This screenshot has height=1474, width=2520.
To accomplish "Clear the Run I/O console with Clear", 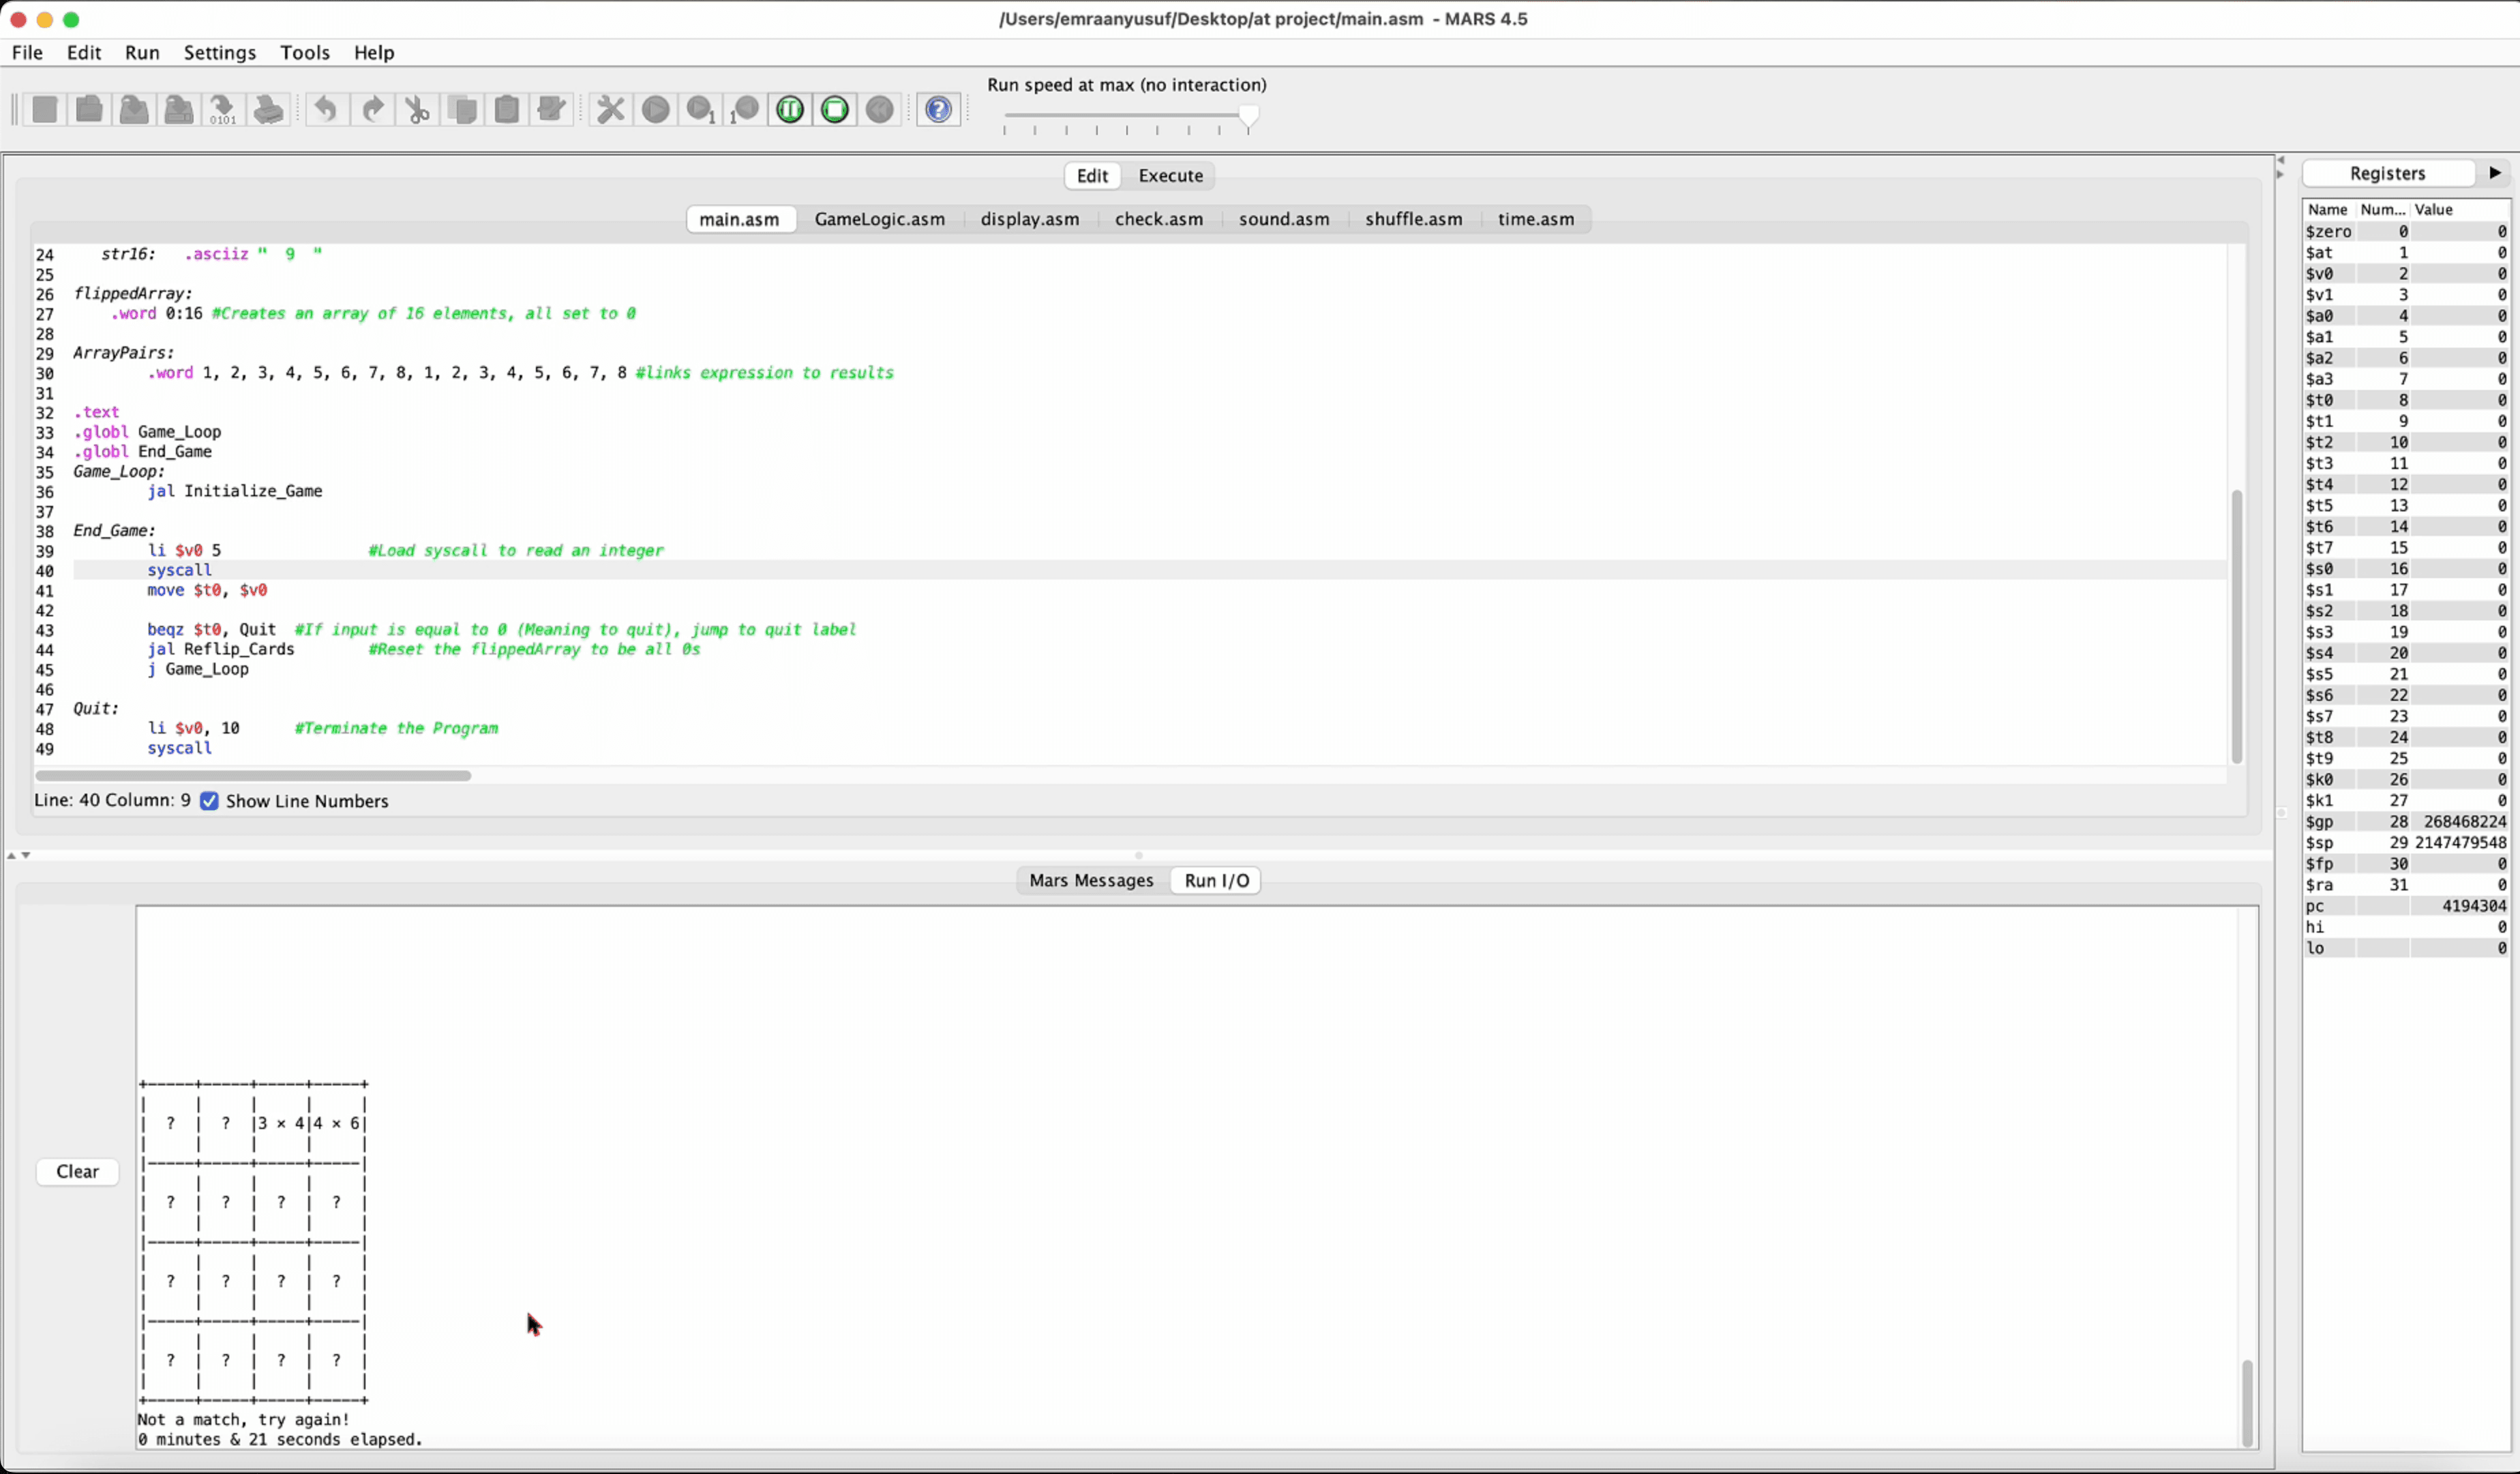I will pyautogui.click(x=77, y=1171).
